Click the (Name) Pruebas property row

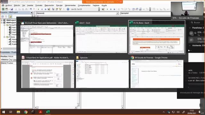16,63
